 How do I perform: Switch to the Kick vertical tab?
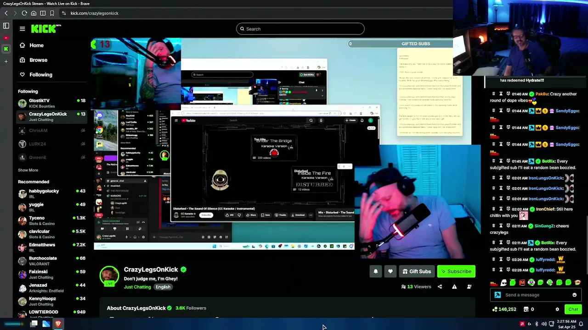coord(6,49)
